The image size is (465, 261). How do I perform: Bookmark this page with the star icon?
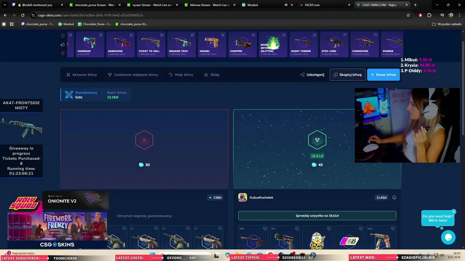coord(408,15)
